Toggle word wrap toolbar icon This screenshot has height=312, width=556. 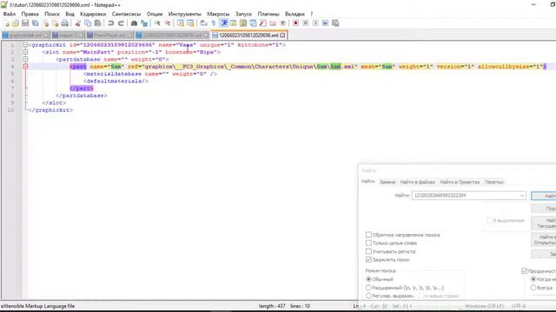(203, 23)
